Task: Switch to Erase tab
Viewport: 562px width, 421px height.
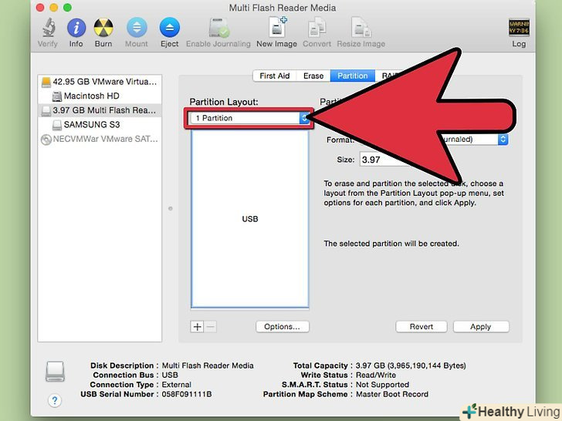Action: click(313, 76)
